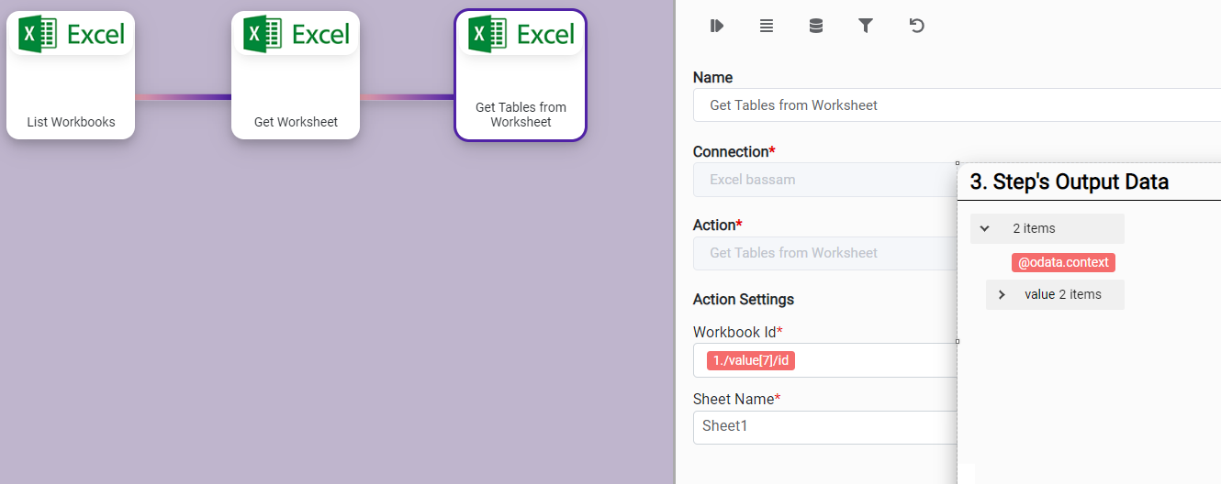Image resolution: width=1221 pixels, height=484 pixels.
Task: Click the lines list icon in toolbar
Action: click(x=767, y=26)
